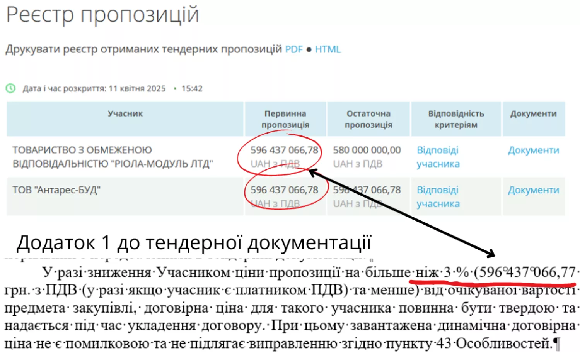Select participant name ТОВ Антарес-БУД
580x357 pixels.
point(56,190)
